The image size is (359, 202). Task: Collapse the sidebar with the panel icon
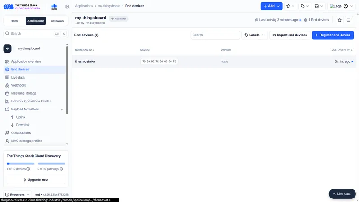point(67,7)
